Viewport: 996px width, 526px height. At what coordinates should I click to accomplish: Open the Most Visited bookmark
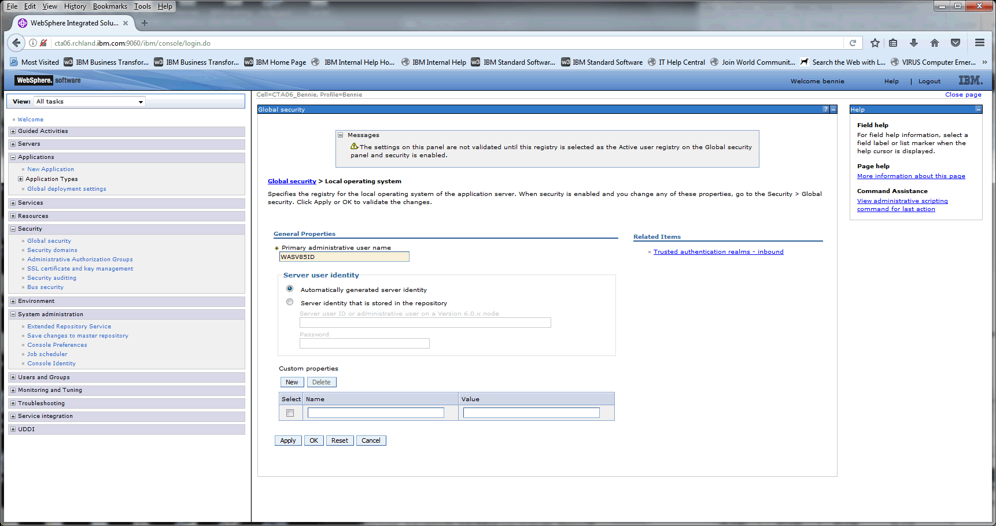point(35,62)
